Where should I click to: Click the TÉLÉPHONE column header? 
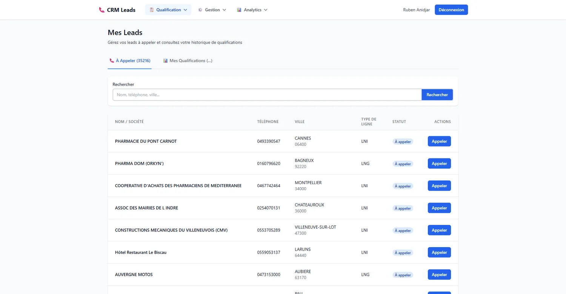tap(268, 122)
